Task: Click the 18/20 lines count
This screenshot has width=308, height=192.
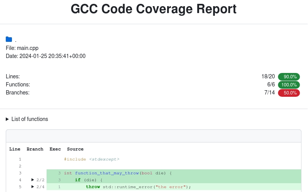Action: pyautogui.click(x=268, y=76)
